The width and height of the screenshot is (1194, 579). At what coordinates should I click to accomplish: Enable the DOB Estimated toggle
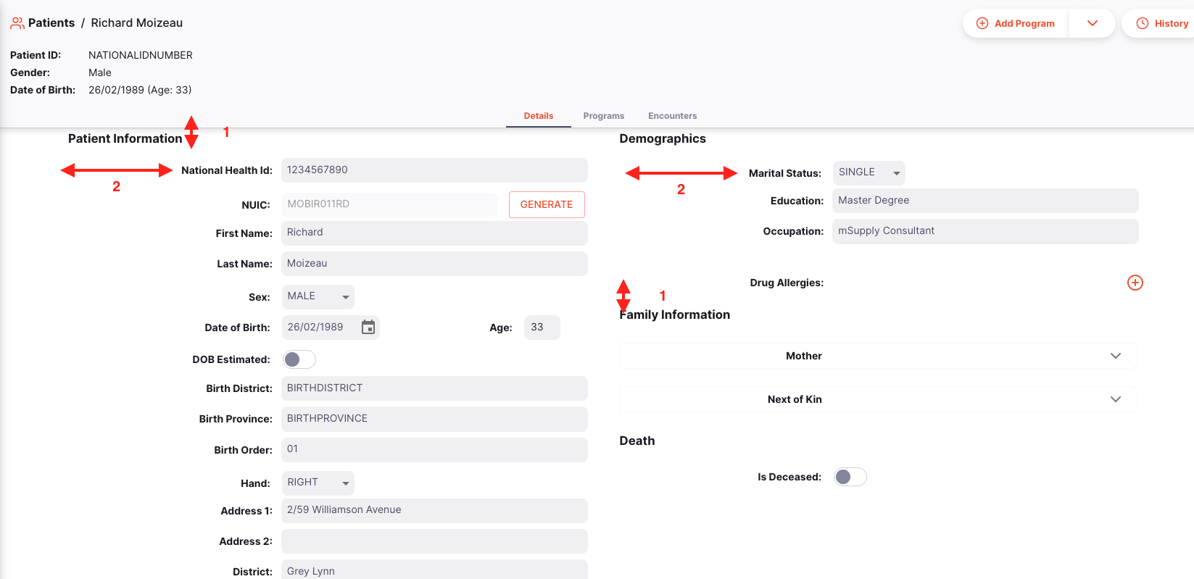coord(299,359)
